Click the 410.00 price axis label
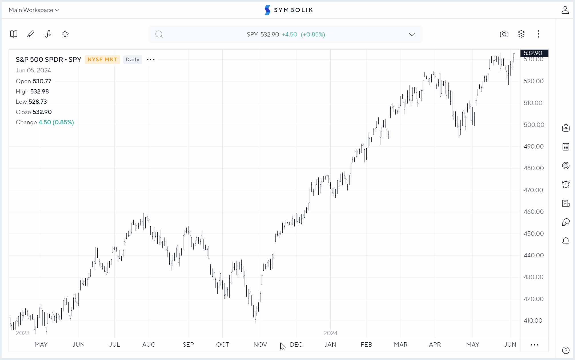This screenshot has height=360, width=575. click(533, 321)
